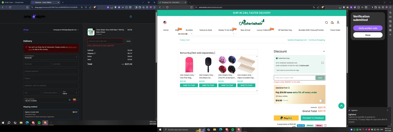
Task: Click First name field in Delivery form
Action: (x=37, y=64)
